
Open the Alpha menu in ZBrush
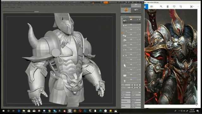[x=5, y=5]
